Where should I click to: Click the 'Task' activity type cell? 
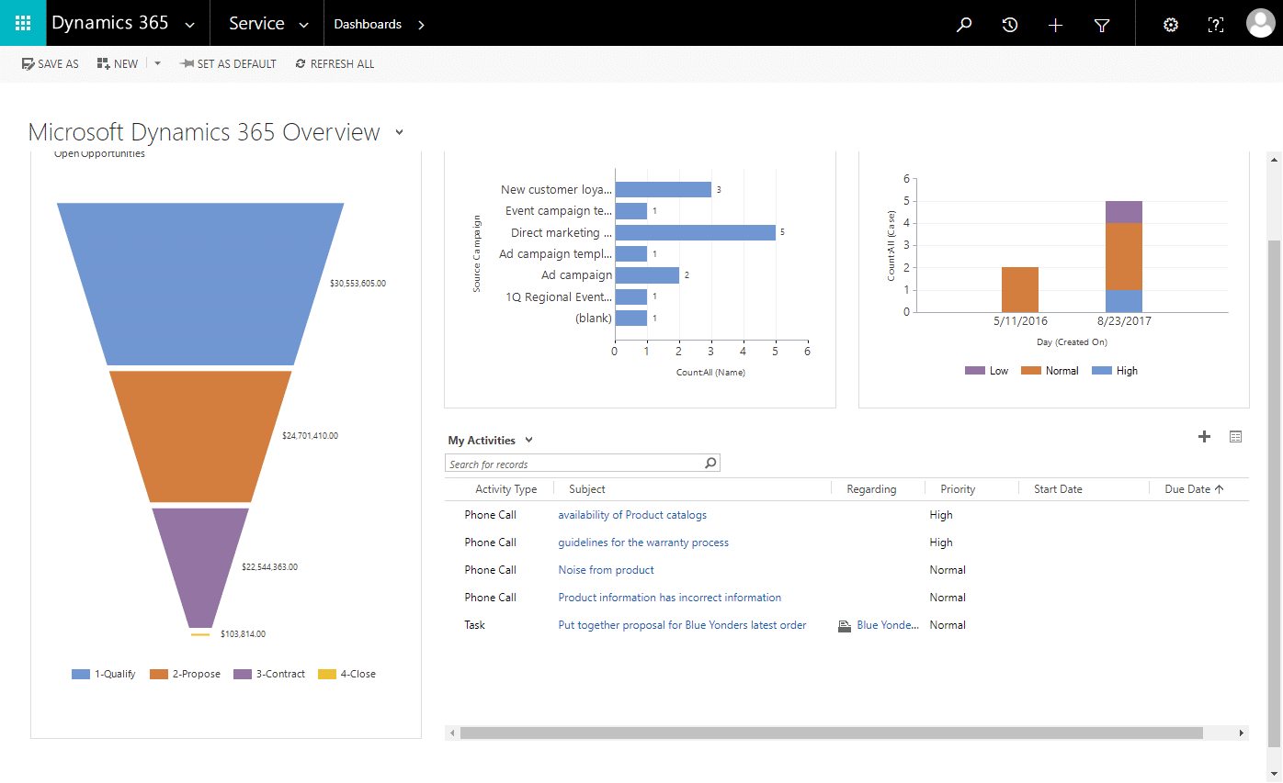(474, 625)
